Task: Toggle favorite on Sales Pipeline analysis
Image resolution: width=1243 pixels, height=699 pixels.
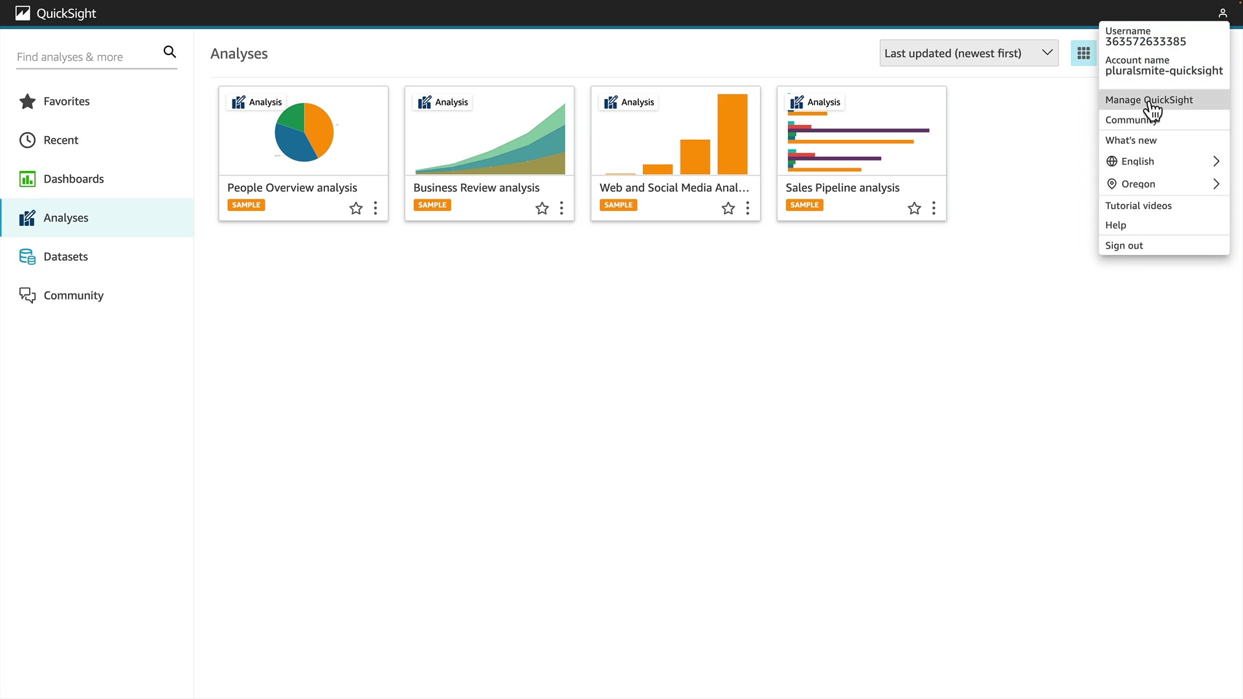Action: pos(914,208)
